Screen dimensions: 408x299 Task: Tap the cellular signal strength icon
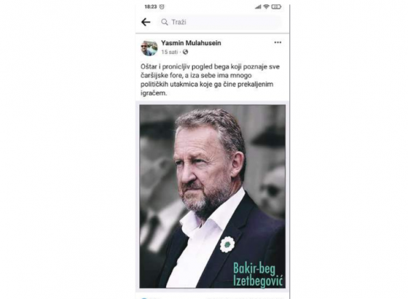click(x=258, y=7)
